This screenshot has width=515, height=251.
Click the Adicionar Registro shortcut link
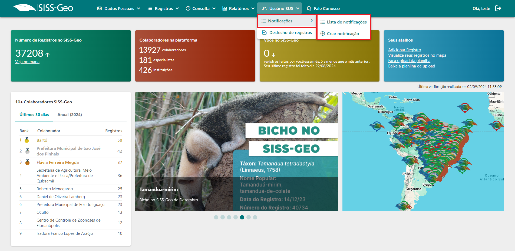(x=404, y=50)
